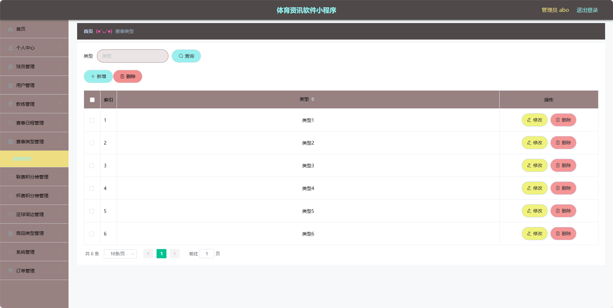This screenshot has height=308, width=613.
Task: Open 系统管理 sidebar menu
Action: (34, 252)
